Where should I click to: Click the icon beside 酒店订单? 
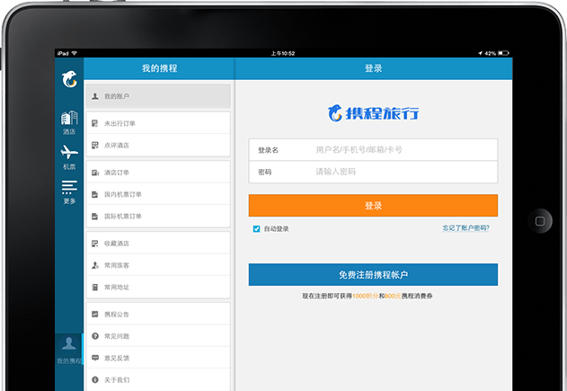point(95,173)
